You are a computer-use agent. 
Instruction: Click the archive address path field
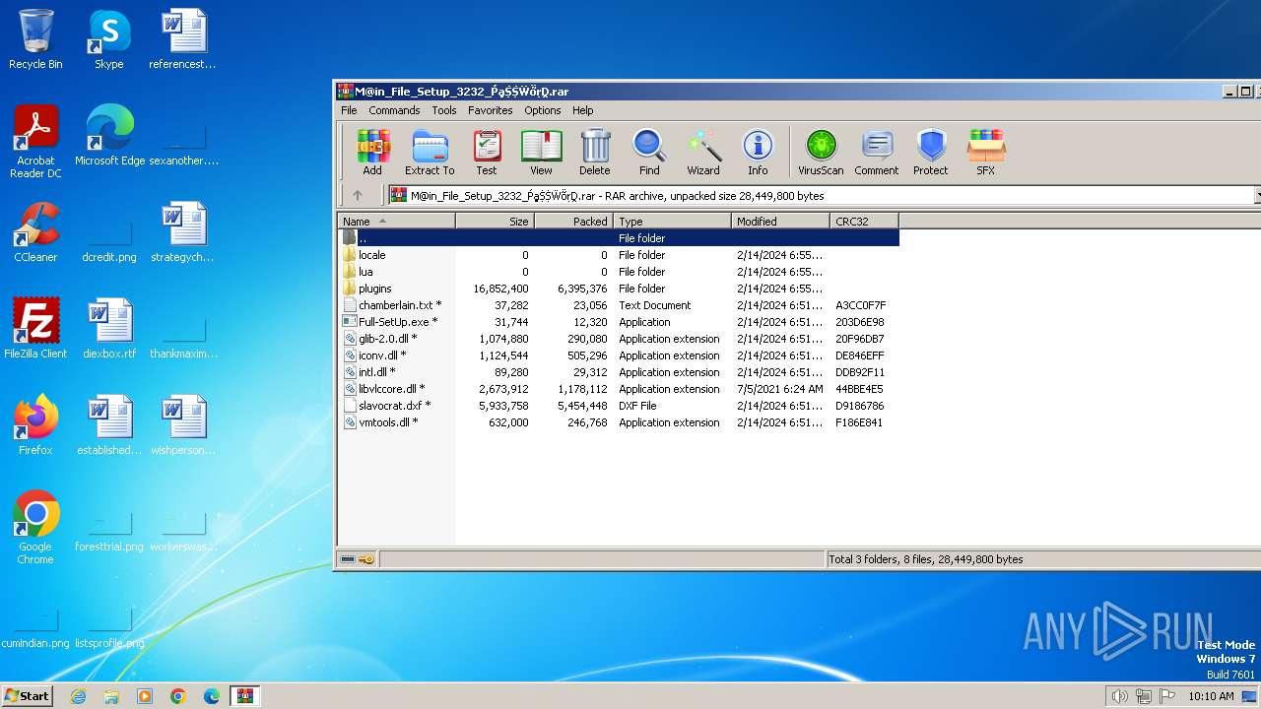(x=820, y=195)
